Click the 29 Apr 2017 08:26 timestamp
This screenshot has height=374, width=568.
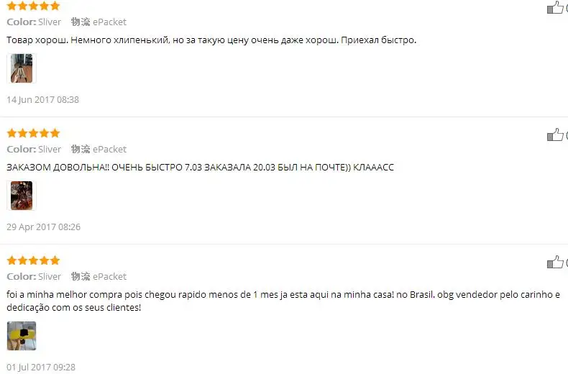coord(43,227)
